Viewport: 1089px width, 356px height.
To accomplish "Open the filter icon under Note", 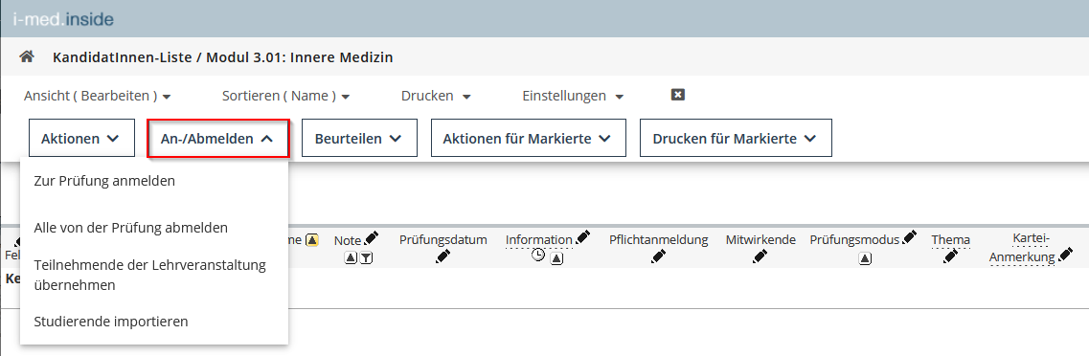I will (366, 258).
